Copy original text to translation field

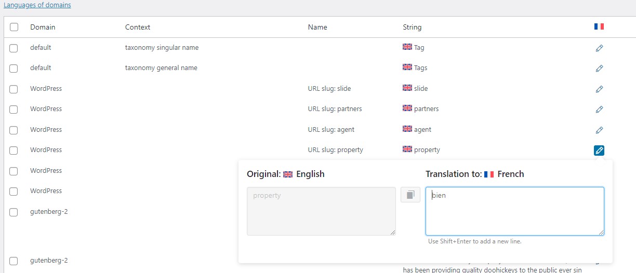(410, 195)
